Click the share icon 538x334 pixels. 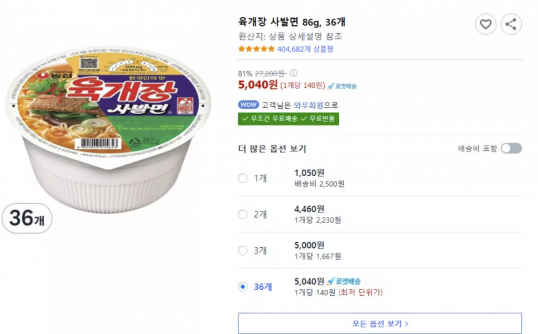(x=511, y=24)
